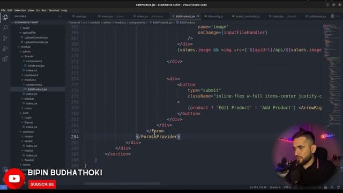Open Explorer panel more actions ellipsis

(60, 16)
